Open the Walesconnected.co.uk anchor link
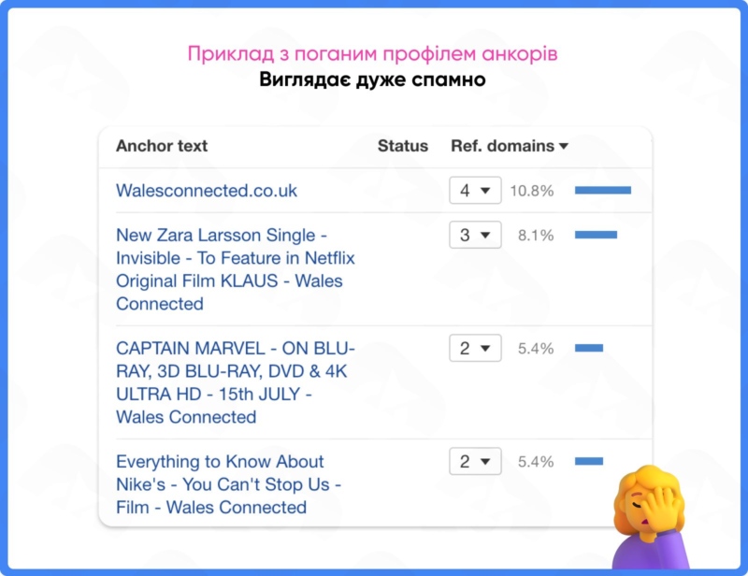This screenshot has height=576, width=748. point(207,191)
